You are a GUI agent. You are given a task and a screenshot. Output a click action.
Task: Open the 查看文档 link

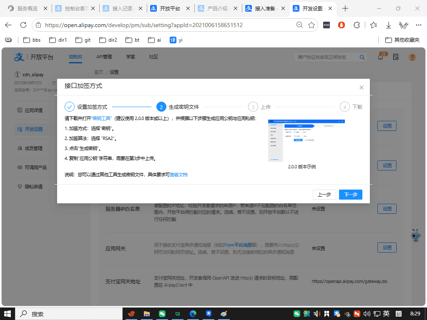(x=178, y=175)
